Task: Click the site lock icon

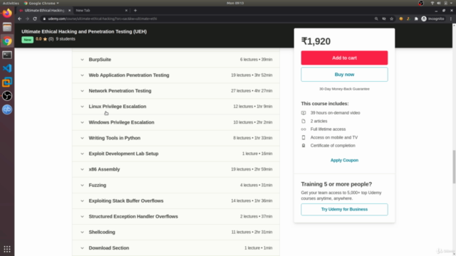Action: click(x=44, y=18)
